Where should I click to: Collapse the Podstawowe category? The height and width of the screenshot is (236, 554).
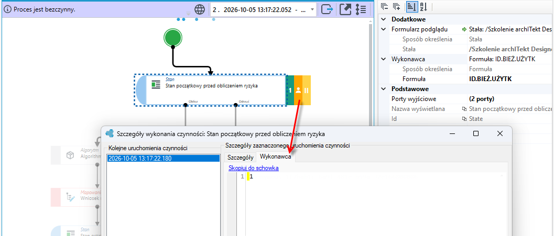tap(384, 89)
